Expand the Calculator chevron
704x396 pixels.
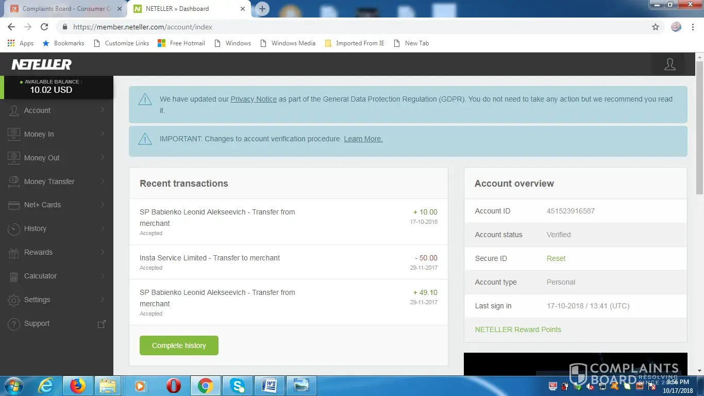pyautogui.click(x=103, y=275)
